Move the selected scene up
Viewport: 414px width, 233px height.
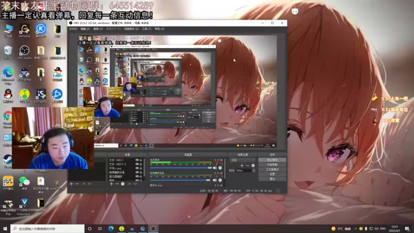[x=84, y=184]
